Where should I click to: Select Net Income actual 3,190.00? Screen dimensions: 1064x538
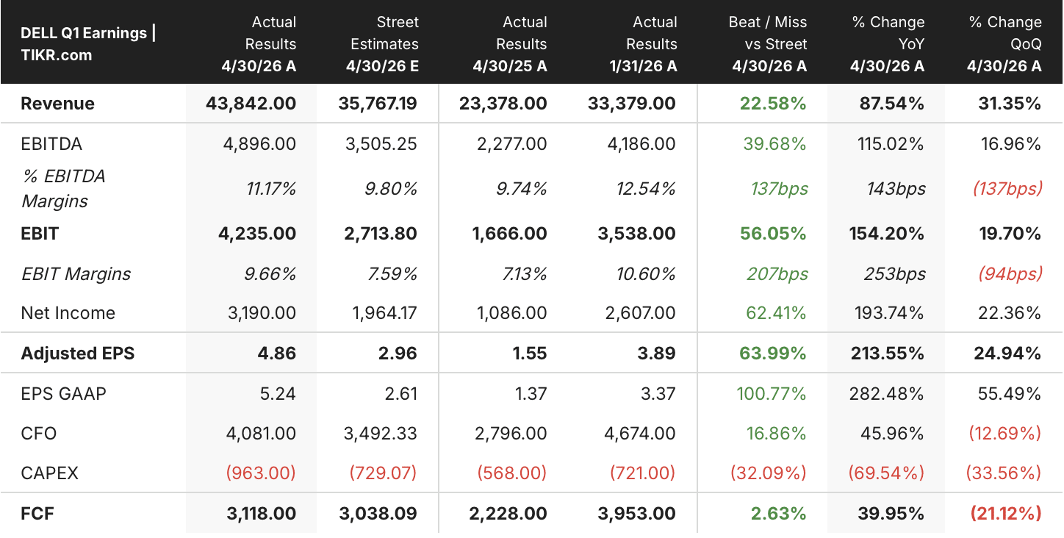(260, 313)
